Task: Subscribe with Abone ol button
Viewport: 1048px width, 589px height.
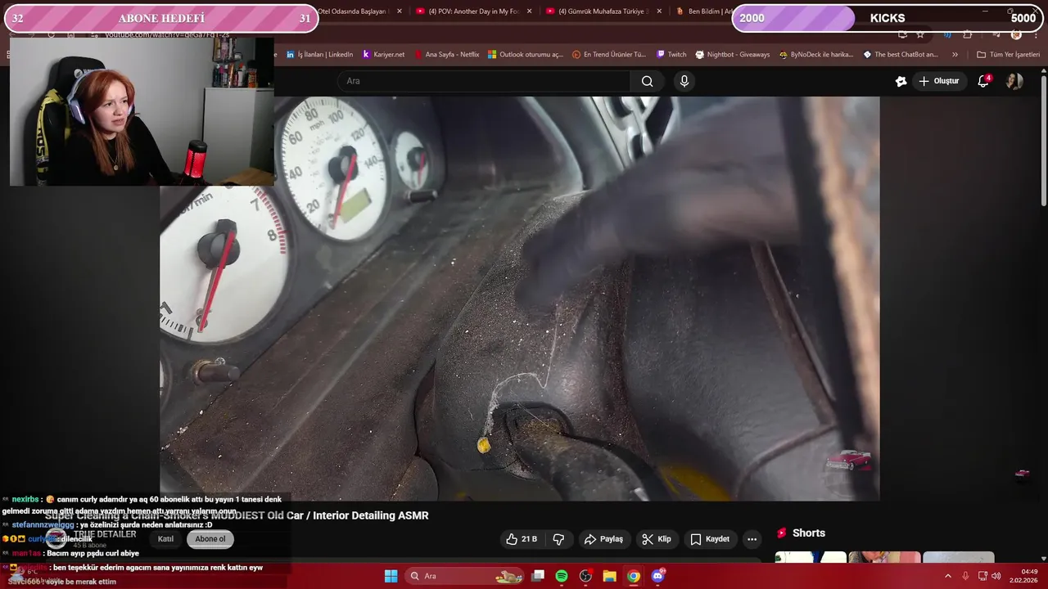Action: [x=210, y=539]
